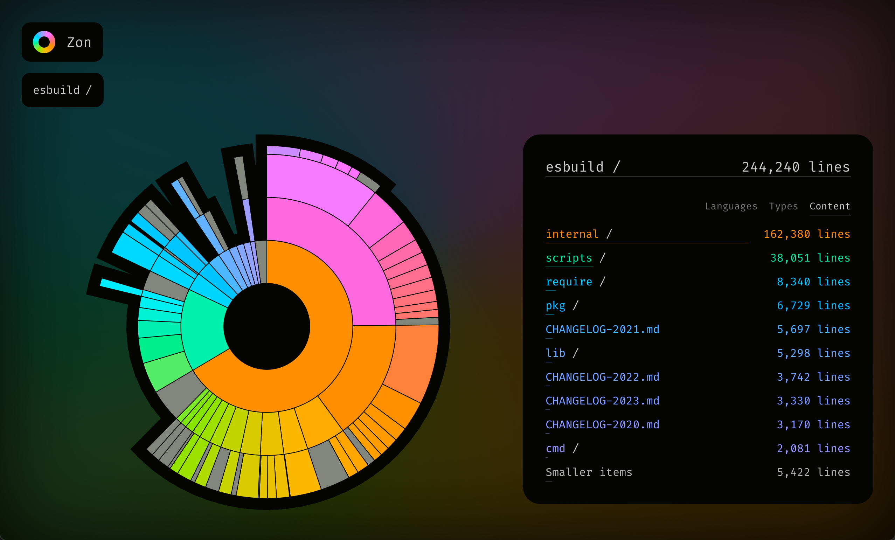This screenshot has height=540, width=895.
Task: Select the esbuild / breadcrumb button
Action: tap(62, 90)
